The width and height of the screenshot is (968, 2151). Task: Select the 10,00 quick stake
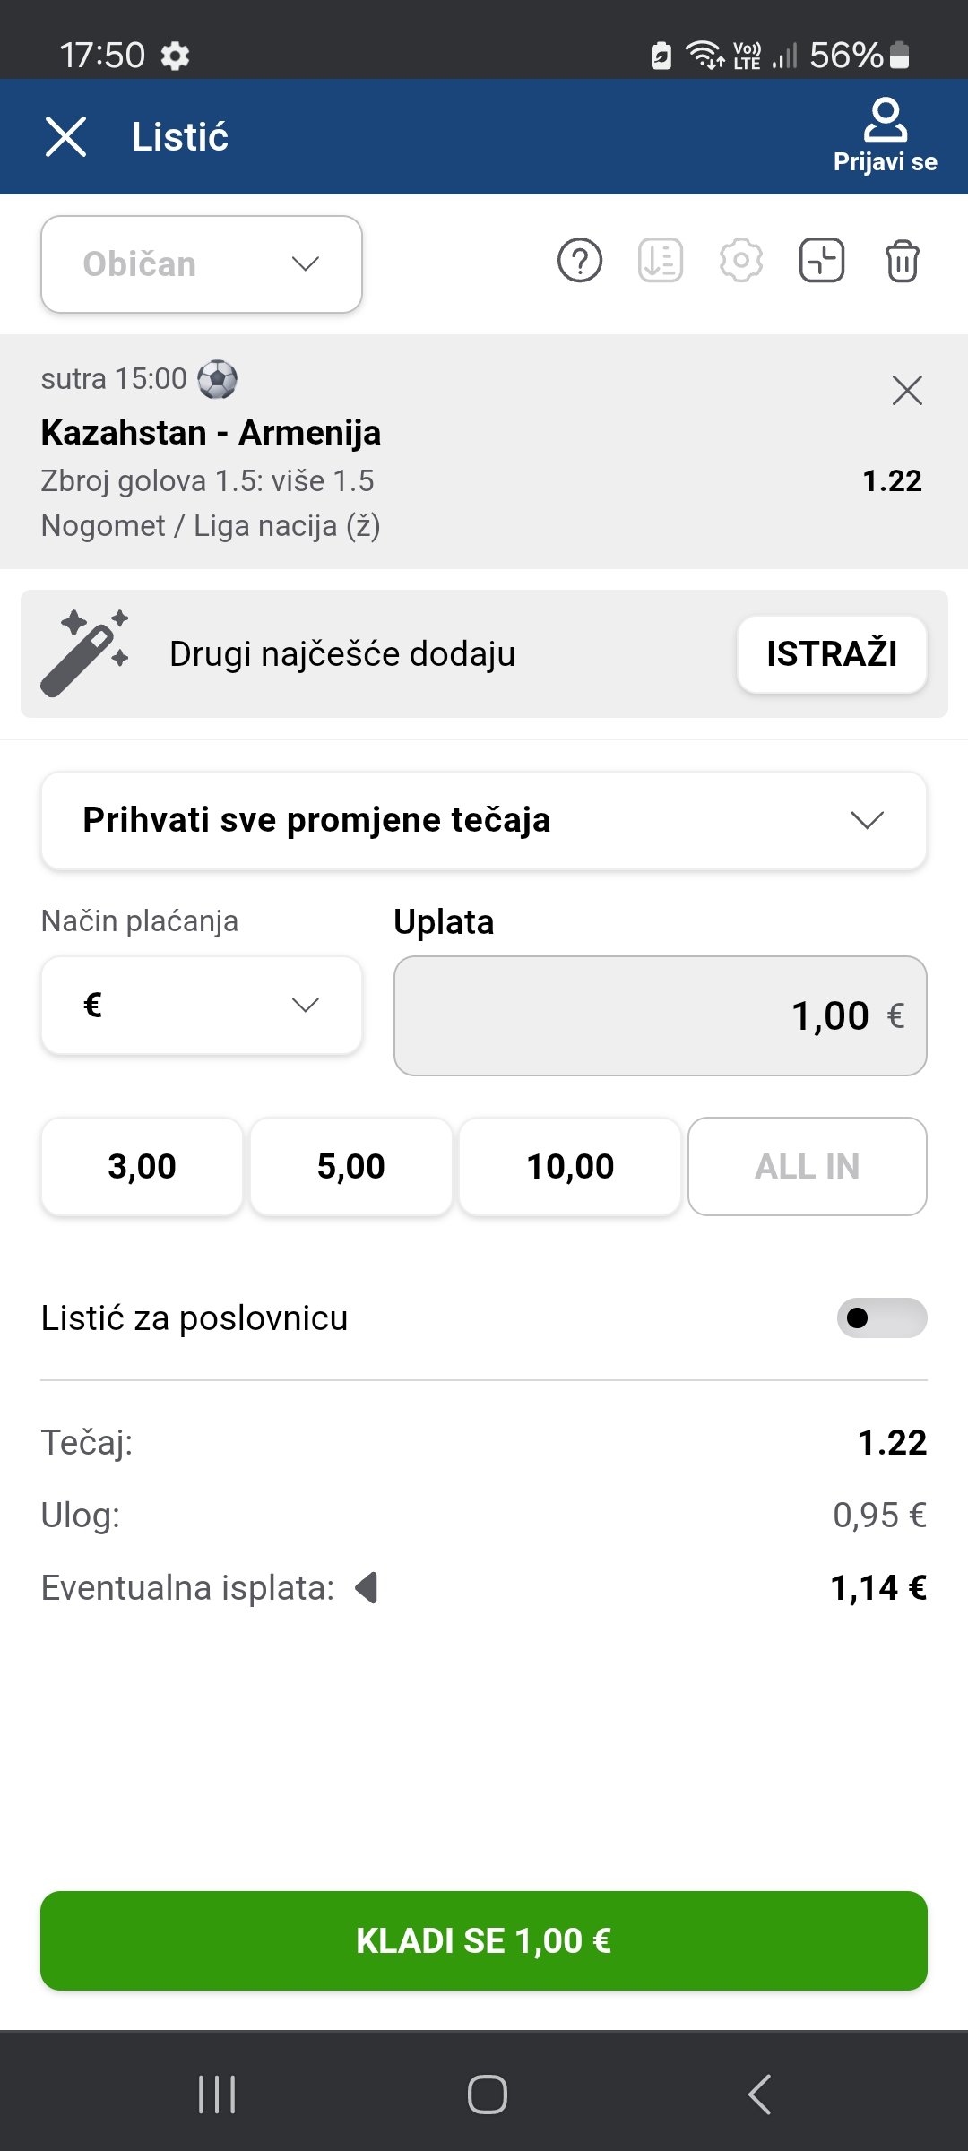coord(570,1166)
